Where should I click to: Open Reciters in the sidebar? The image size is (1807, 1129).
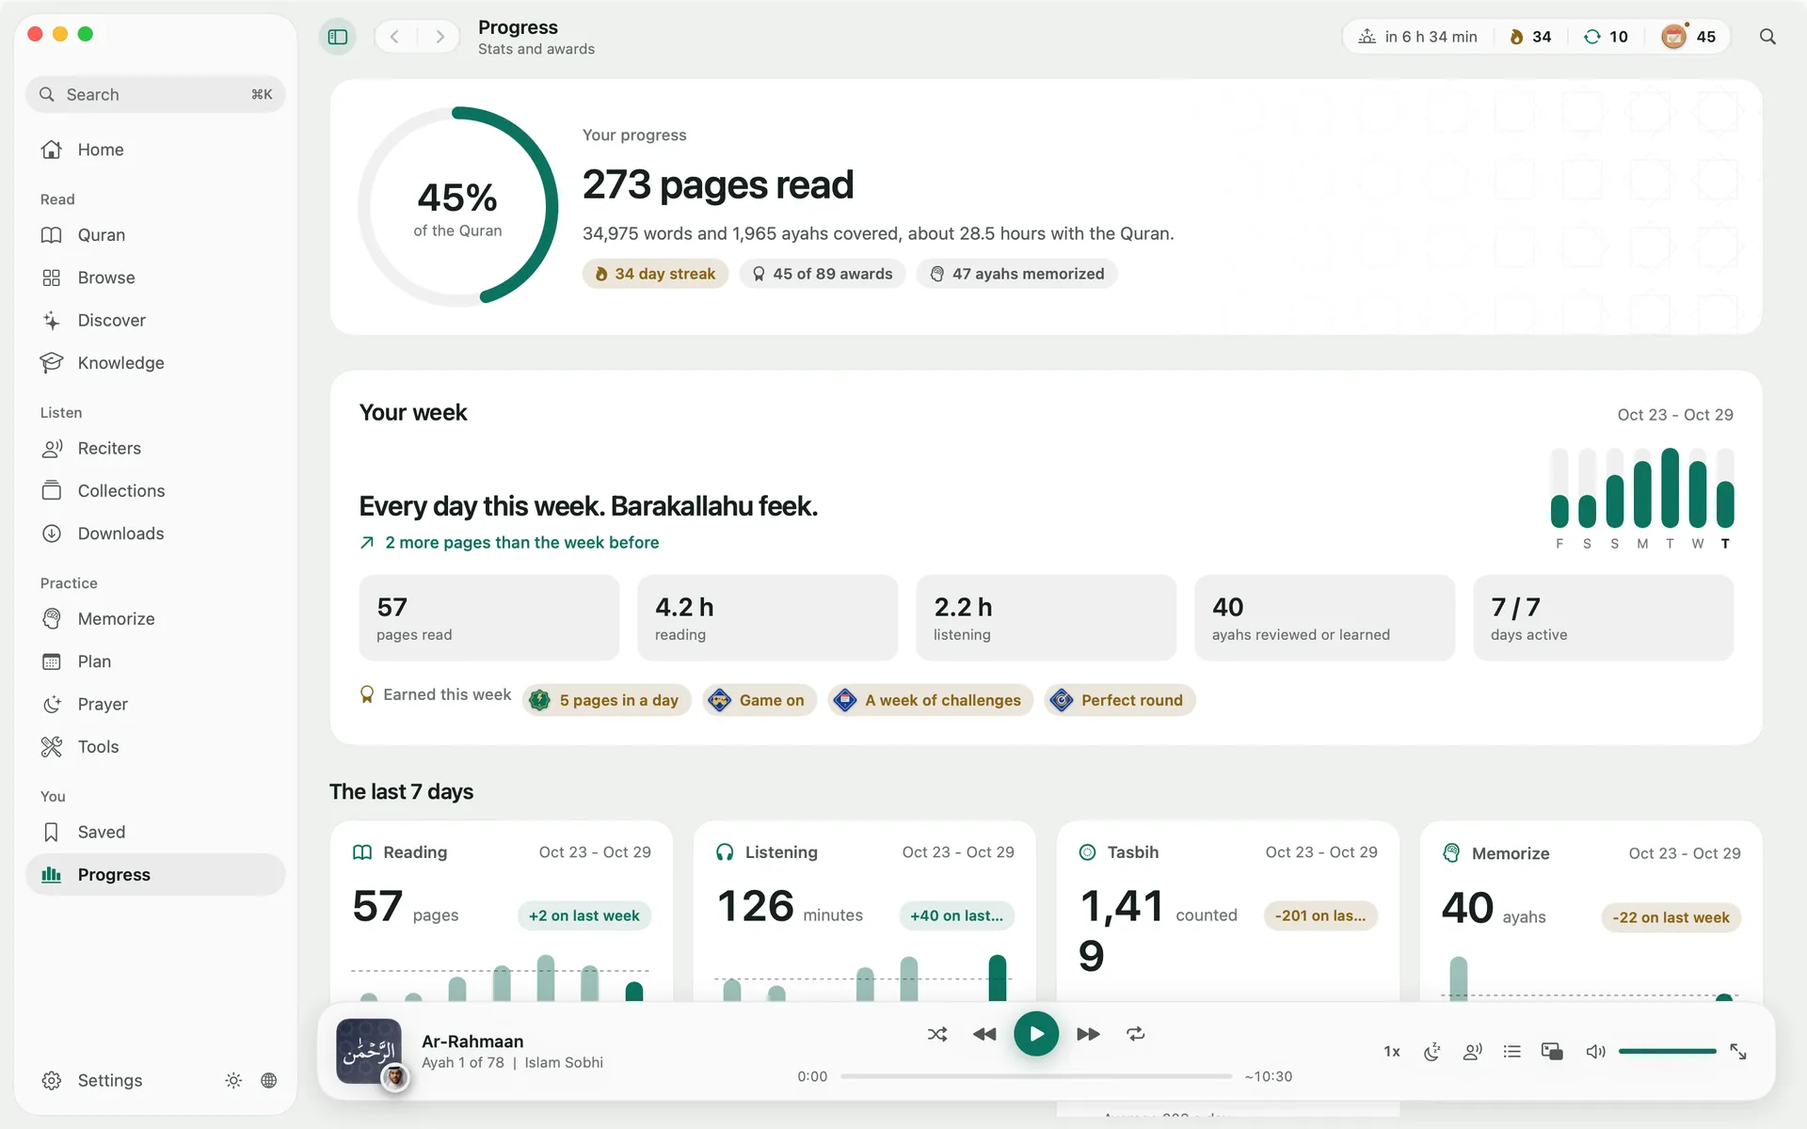[155, 448]
